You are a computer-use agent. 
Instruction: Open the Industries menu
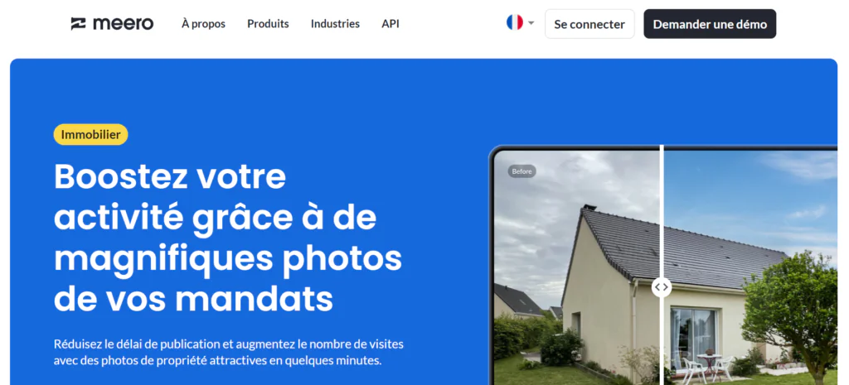point(335,24)
